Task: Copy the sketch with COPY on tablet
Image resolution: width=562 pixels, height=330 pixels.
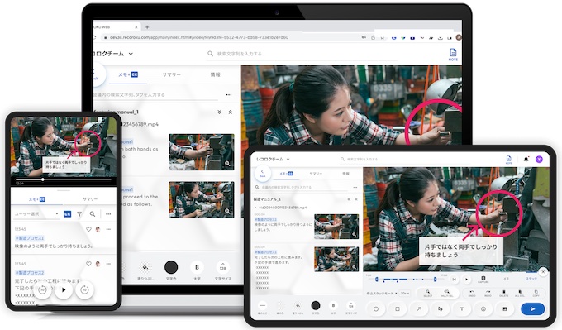Action: pyautogui.click(x=536, y=293)
